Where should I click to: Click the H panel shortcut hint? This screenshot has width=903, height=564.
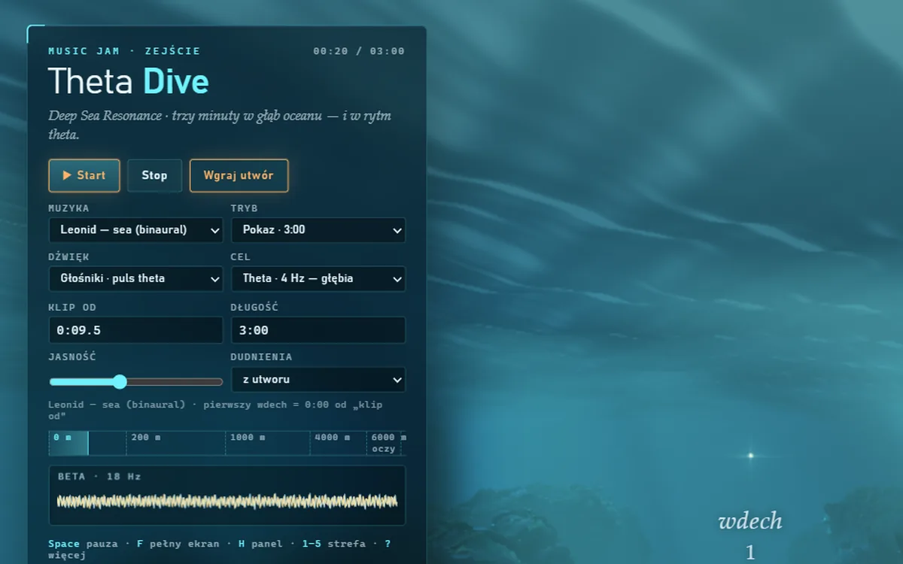(x=262, y=543)
